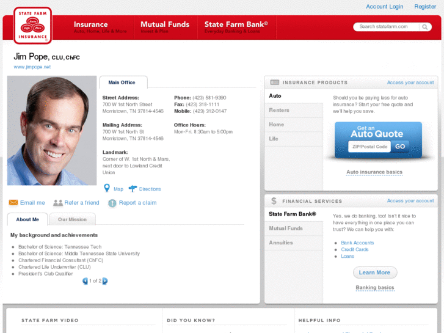Click the State Farm Insurance logo
The height and width of the screenshot is (333, 444).
pos(32,26)
